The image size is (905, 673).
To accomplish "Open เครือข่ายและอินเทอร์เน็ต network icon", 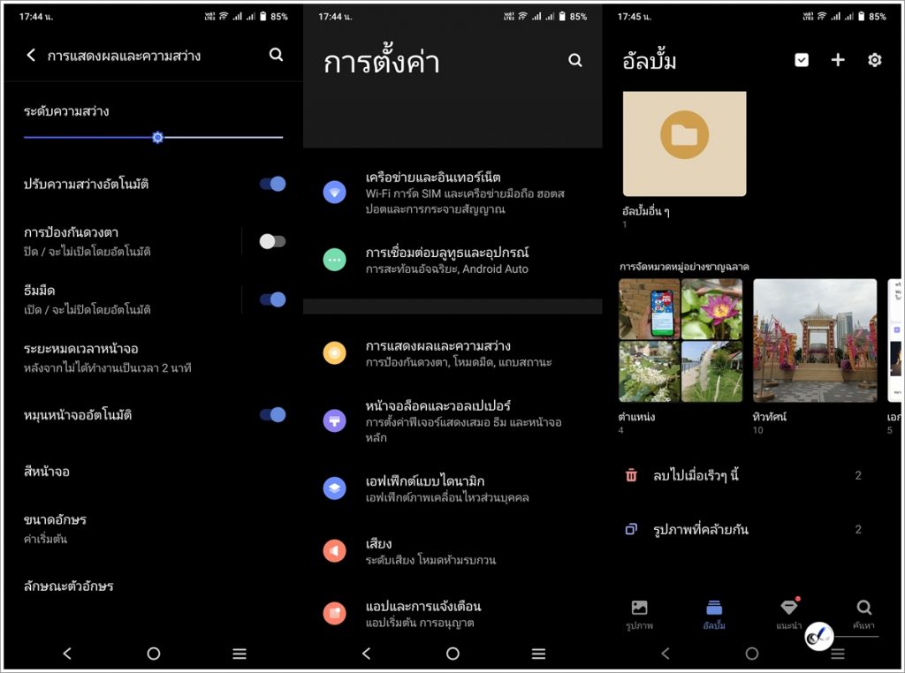I will [x=334, y=192].
